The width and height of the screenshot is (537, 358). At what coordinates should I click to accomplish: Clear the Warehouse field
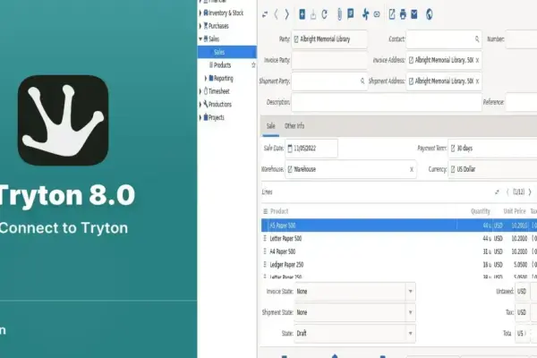pos(412,169)
